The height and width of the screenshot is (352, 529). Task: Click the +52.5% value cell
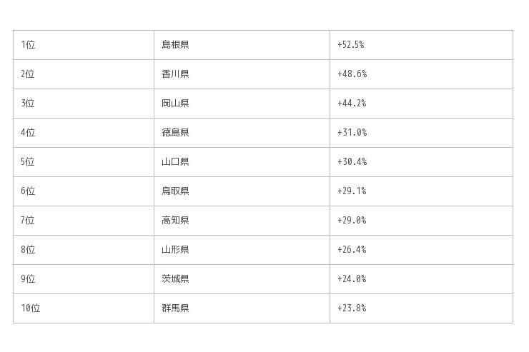click(351, 45)
